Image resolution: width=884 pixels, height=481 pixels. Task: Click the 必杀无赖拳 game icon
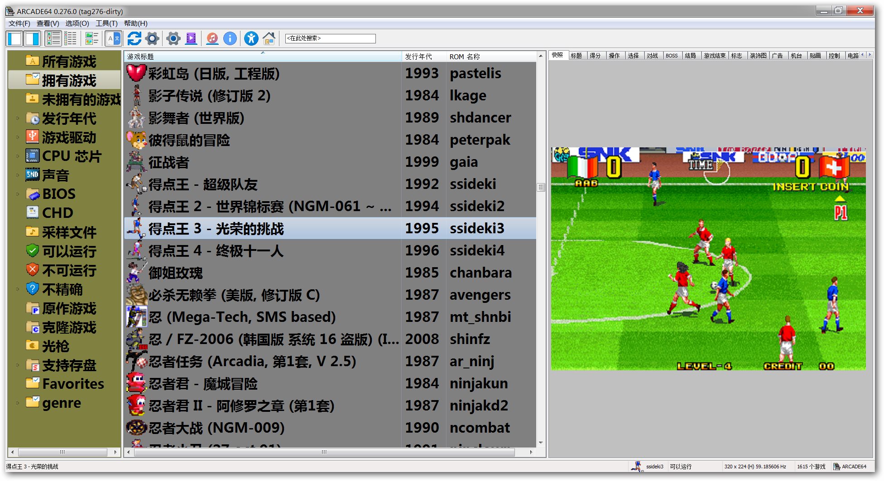[136, 295]
